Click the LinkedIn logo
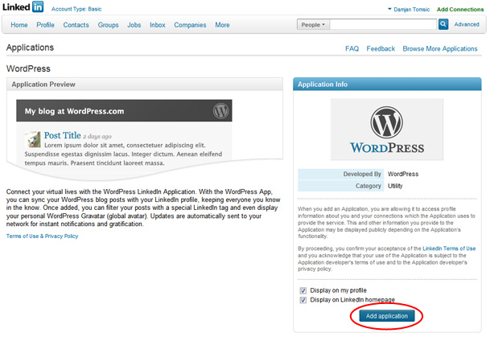The width and height of the screenshot is (490, 337). [x=25, y=9]
